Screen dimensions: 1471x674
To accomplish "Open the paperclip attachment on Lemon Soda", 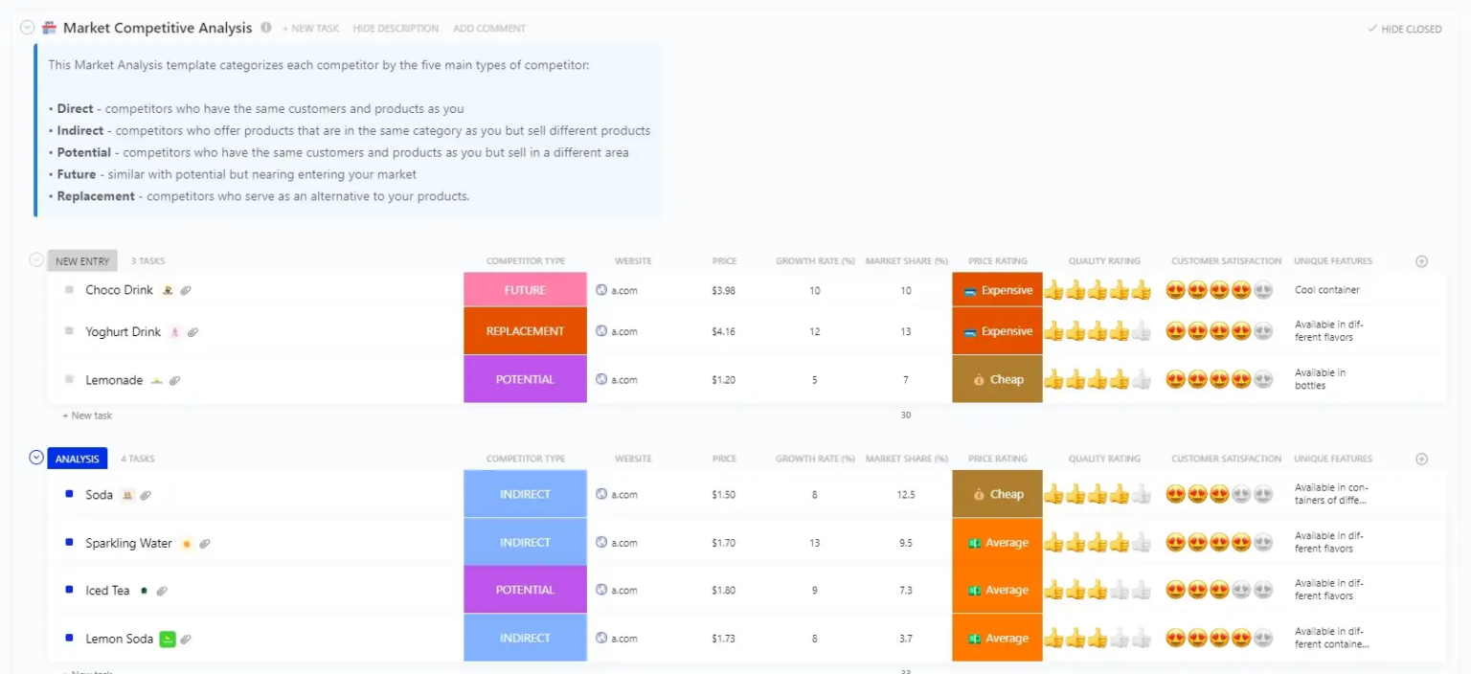I will click(185, 639).
